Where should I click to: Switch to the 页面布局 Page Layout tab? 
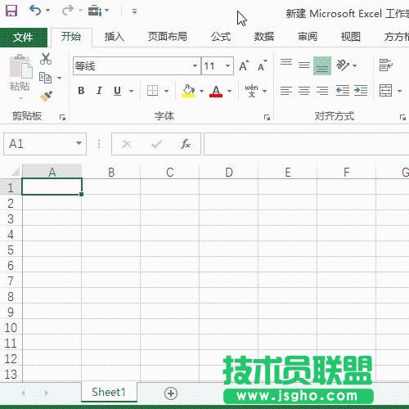point(168,37)
